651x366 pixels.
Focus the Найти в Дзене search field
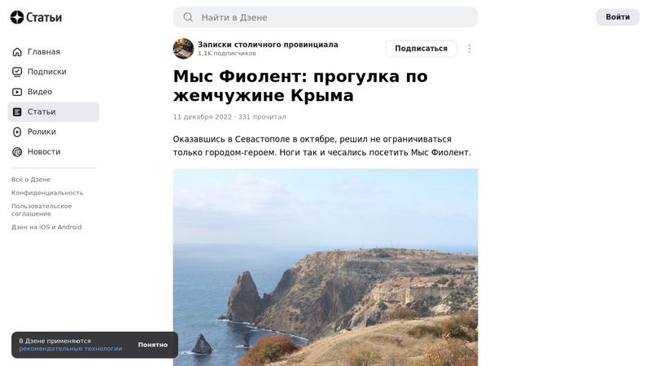coord(325,17)
